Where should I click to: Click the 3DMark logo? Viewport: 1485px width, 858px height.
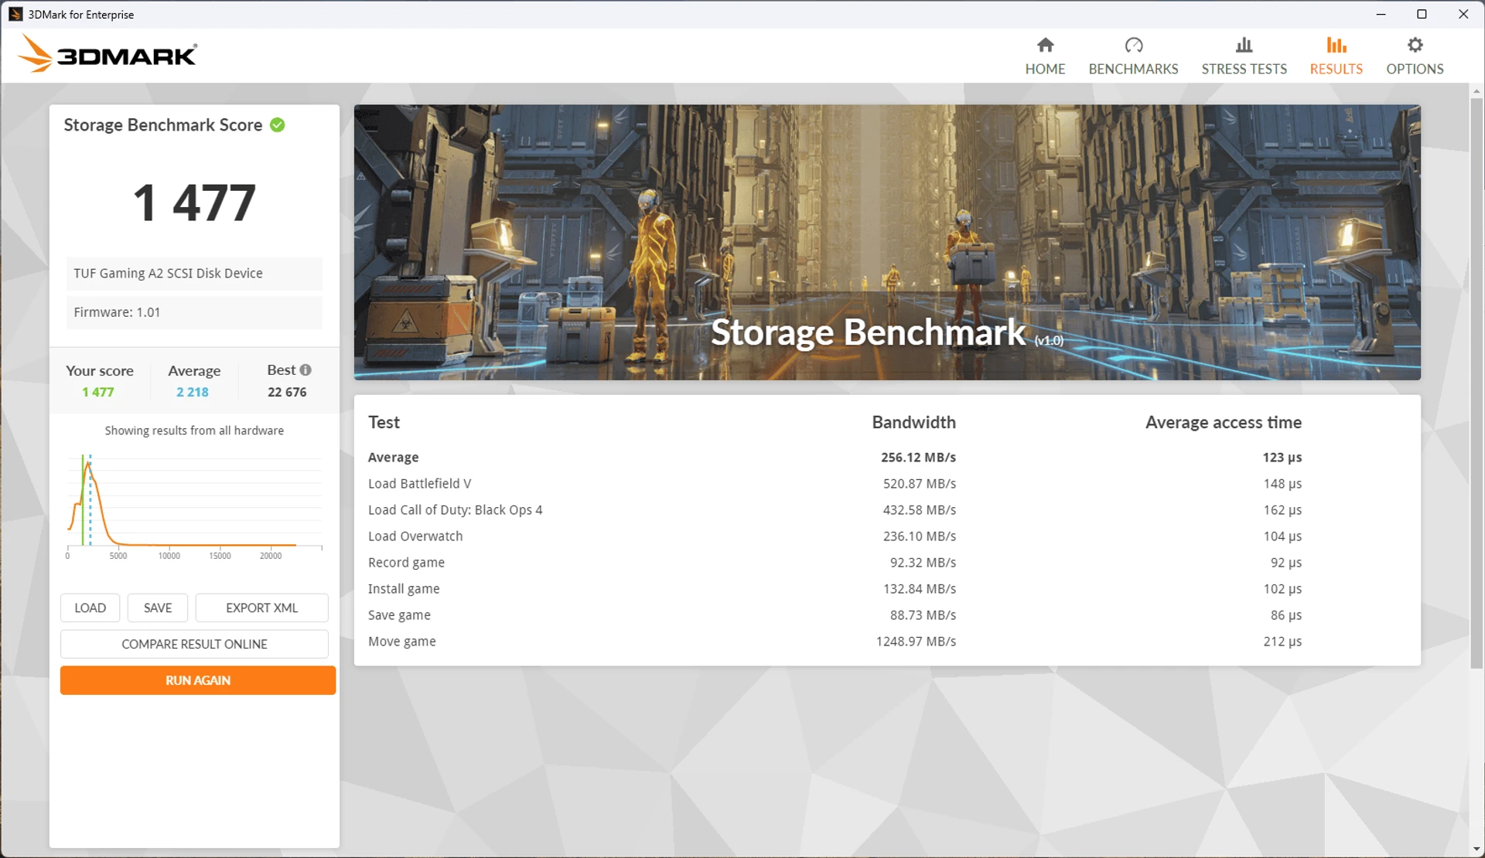click(x=107, y=54)
